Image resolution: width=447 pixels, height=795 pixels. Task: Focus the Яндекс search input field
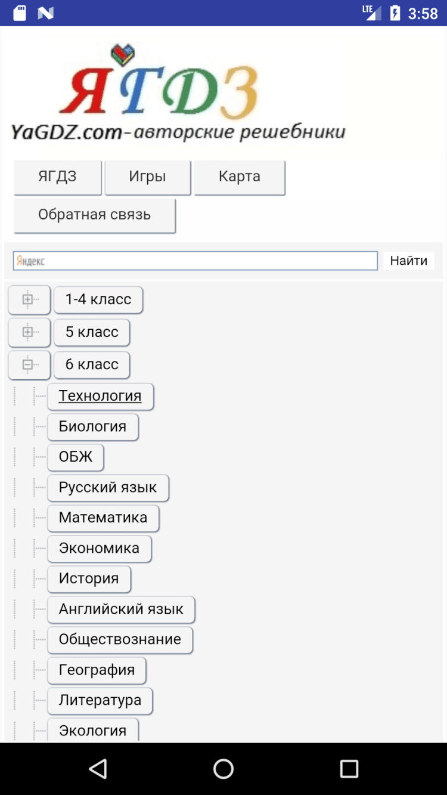[x=195, y=261]
